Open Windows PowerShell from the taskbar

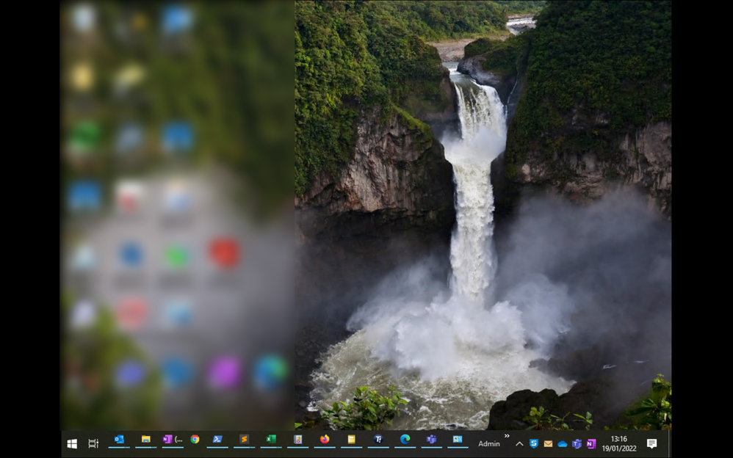point(217,443)
